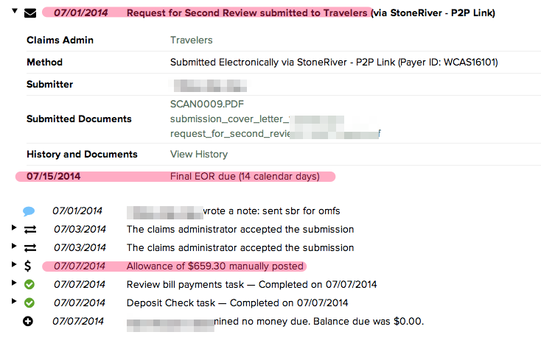Click the dollar sign icon for the allowance

27,266
